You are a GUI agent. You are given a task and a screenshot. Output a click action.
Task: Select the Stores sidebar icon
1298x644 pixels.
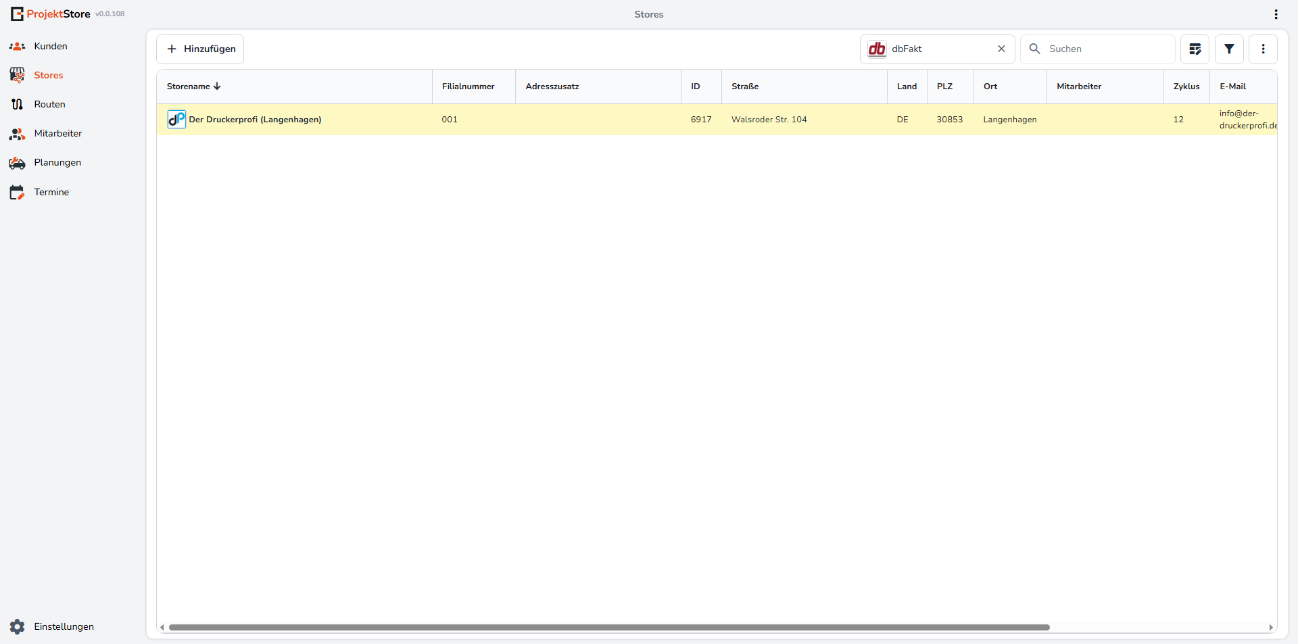17,75
